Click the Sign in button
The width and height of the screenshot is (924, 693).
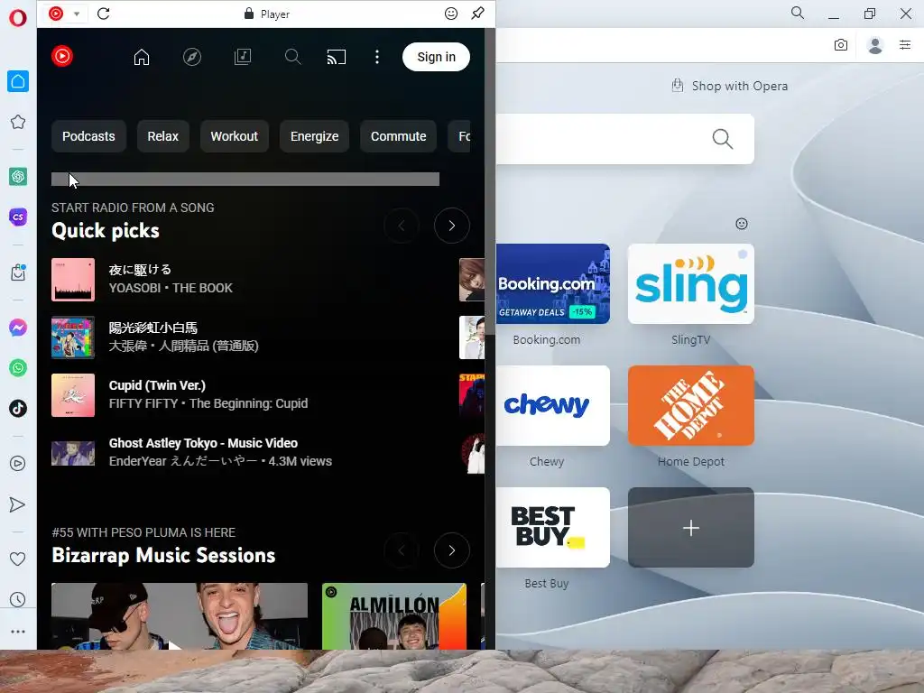click(436, 57)
